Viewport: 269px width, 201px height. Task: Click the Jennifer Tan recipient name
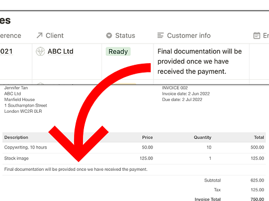click(x=16, y=88)
